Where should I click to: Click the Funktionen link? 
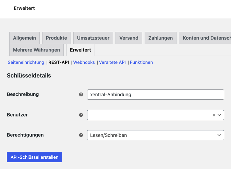coord(141,62)
